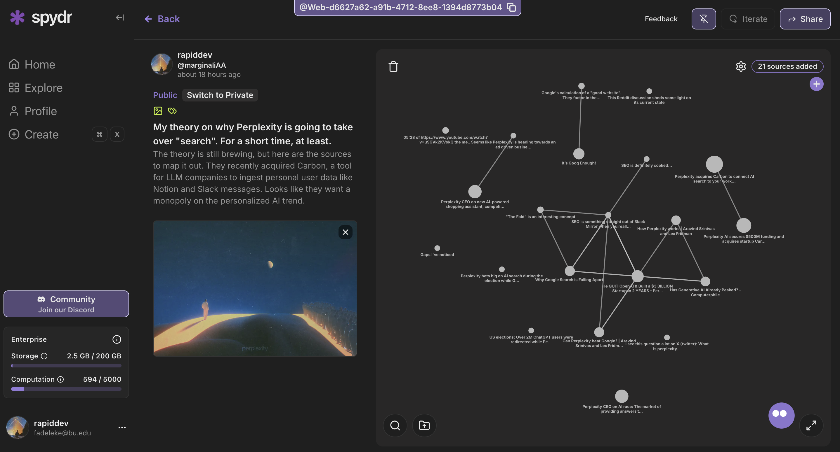Image resolution: width=840 pixels, height=452 pixels.
Task: Show Enterprise plan info
Action: (x=117, y=339)
